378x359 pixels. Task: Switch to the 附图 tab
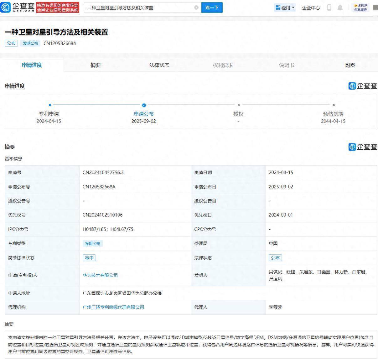point(350,65)
